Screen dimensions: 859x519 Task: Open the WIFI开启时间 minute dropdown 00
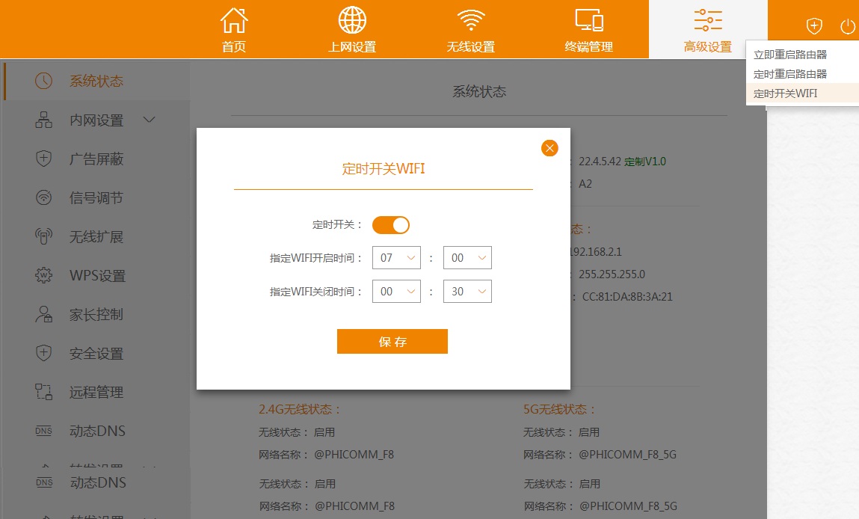[x=467, y=257]
